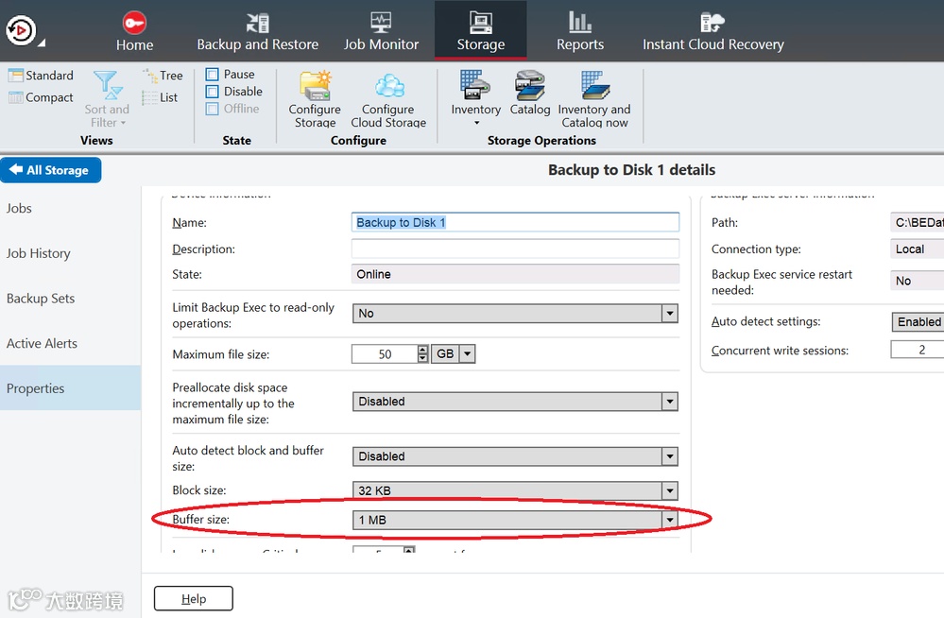Click the service restart needed No value
Image resolution: width=944 pixels, height=618 pixels.
917,281
